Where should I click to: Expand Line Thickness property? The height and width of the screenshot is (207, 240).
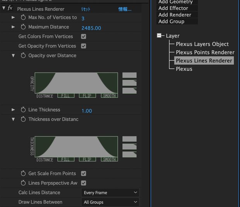[x=13, y=110]
